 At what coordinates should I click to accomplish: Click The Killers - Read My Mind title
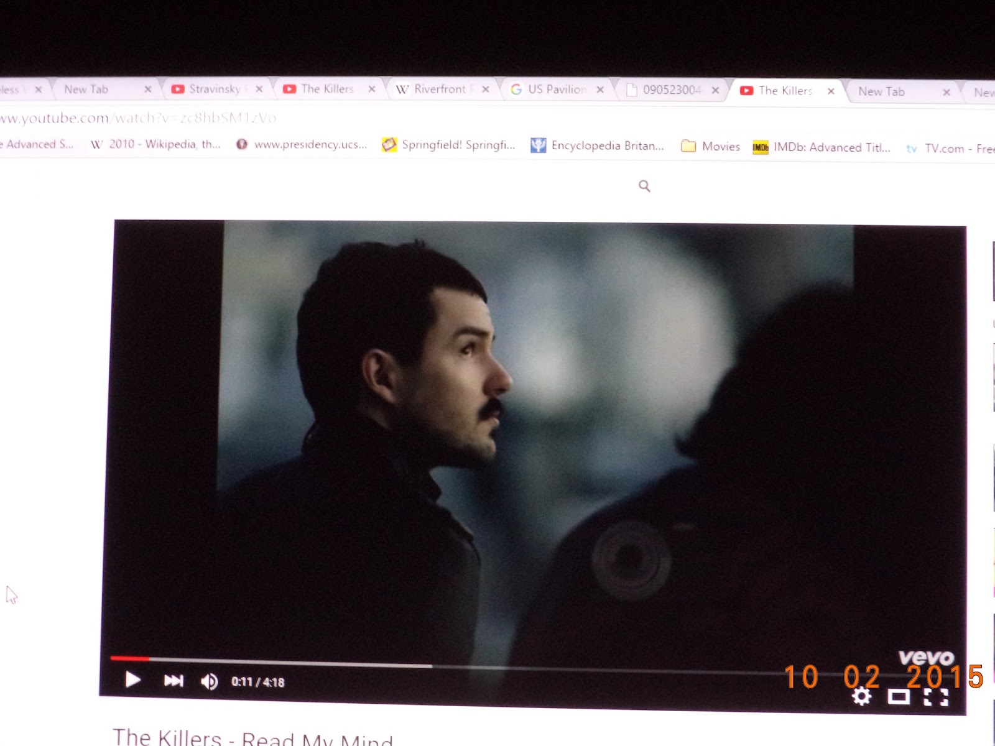[x=253, y=737]
